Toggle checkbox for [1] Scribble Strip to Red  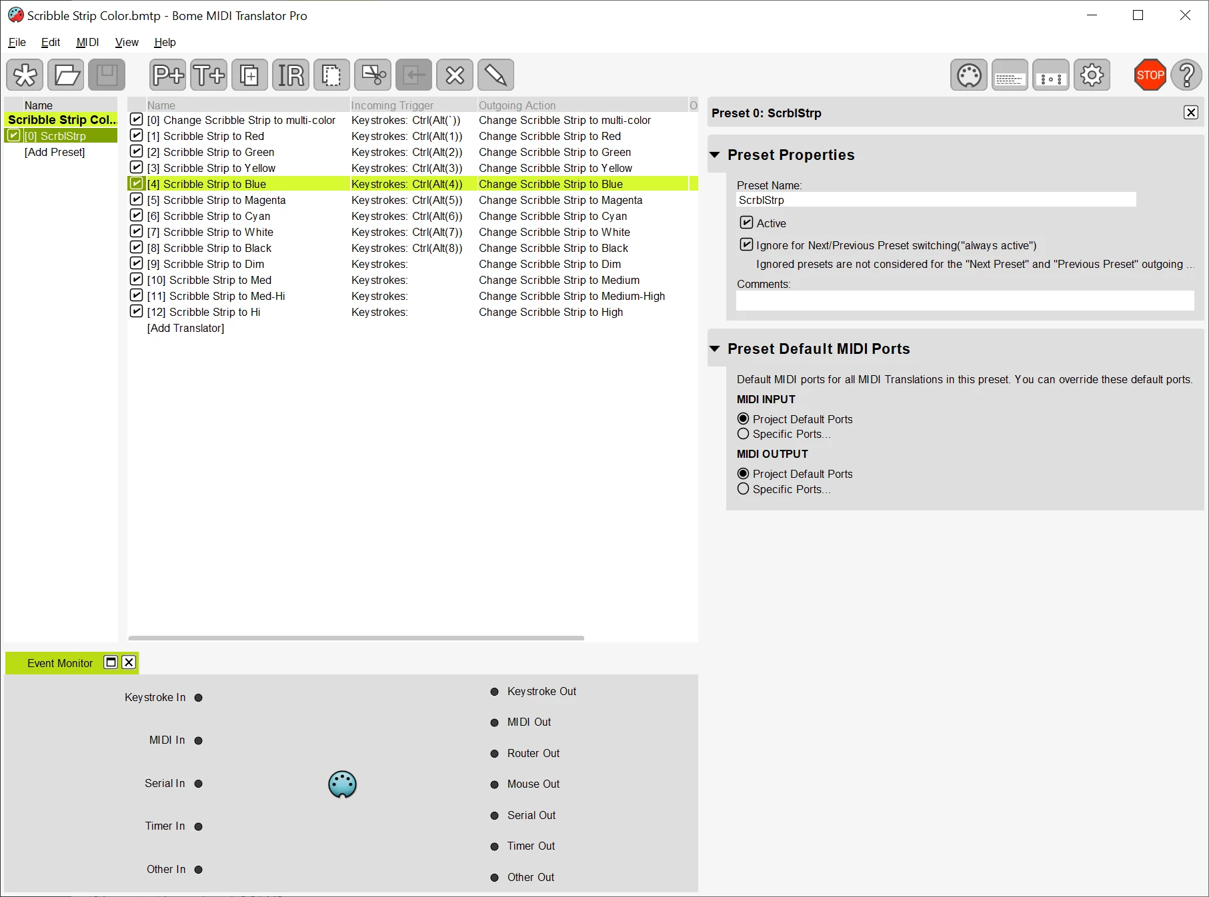pyautogui.click(x=137, y=135)
